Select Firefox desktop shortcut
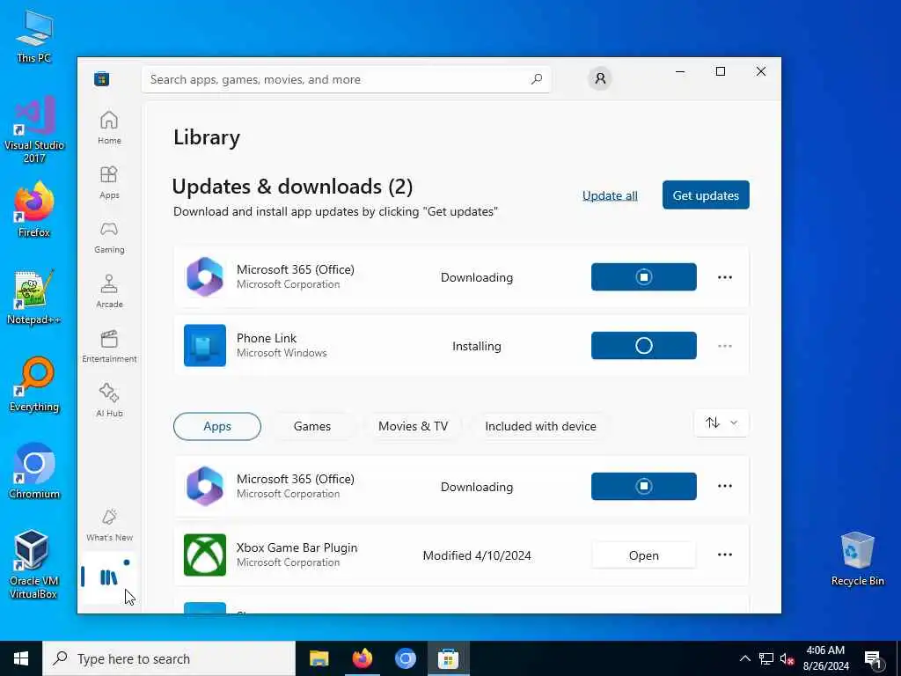This screenshot has height=676, width=901. (34, 210)
